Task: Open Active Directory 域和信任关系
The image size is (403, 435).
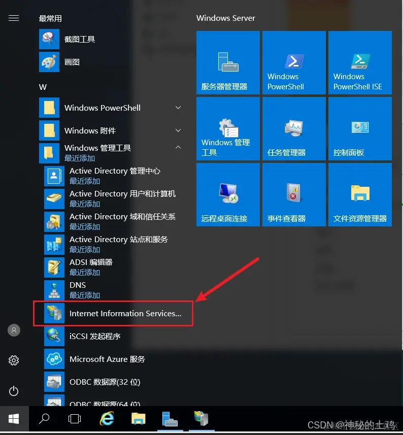Action: coord(114,221)
